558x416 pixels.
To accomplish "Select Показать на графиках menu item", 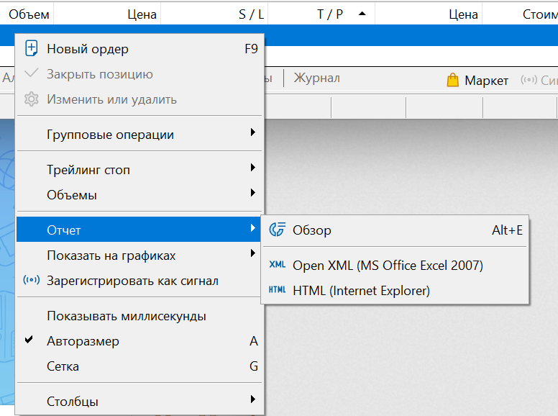I will click(140, 256).
